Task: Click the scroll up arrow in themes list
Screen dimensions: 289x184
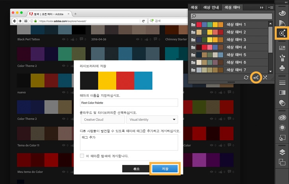Action: [270, 23]
